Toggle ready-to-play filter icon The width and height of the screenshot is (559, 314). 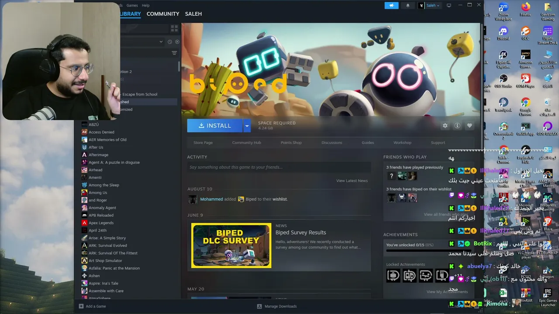pos(177,42)
